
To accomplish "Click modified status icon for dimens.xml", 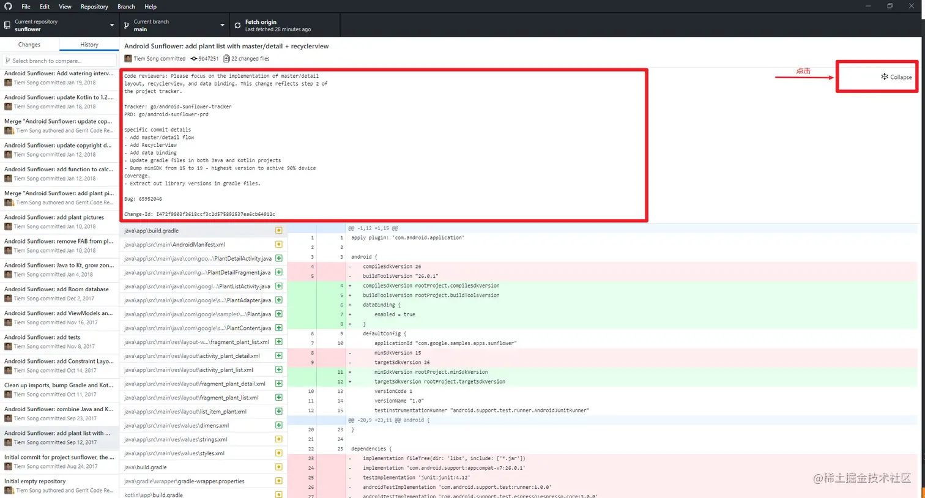I will (279, 425).
